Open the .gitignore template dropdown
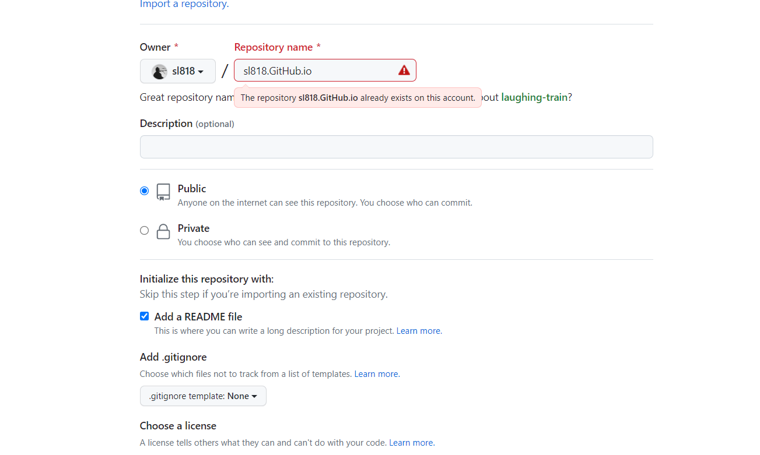 pyautogui.click(x=203, y=396)
